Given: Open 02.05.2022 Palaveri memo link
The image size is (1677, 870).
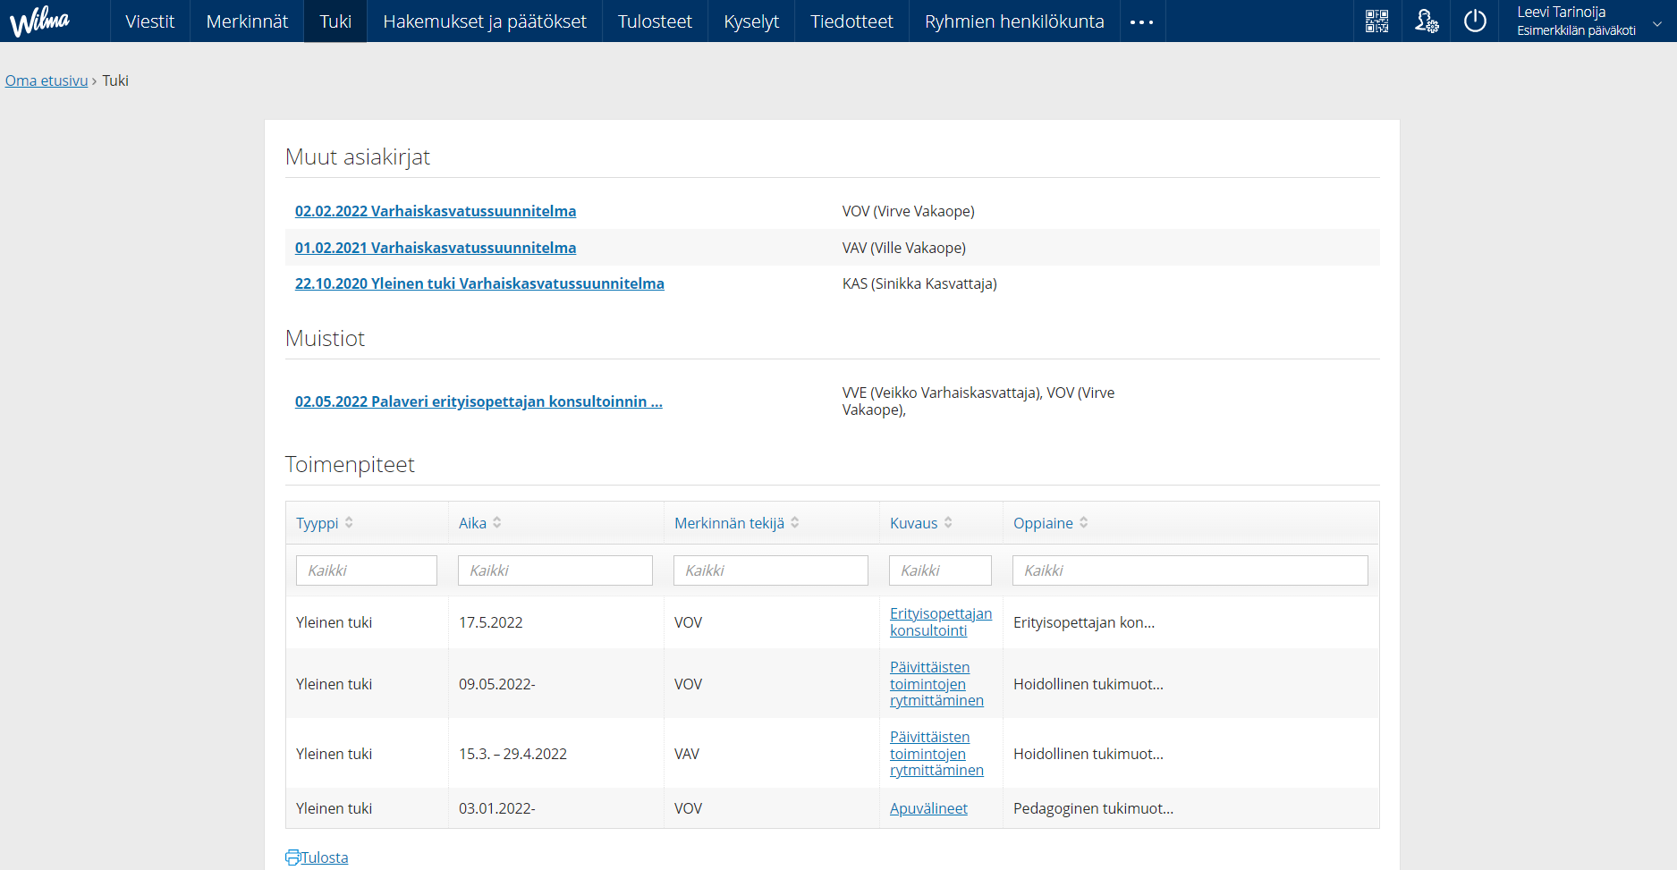Looking at the screenshot, I should pyautogui.click(x=479, y=401).
